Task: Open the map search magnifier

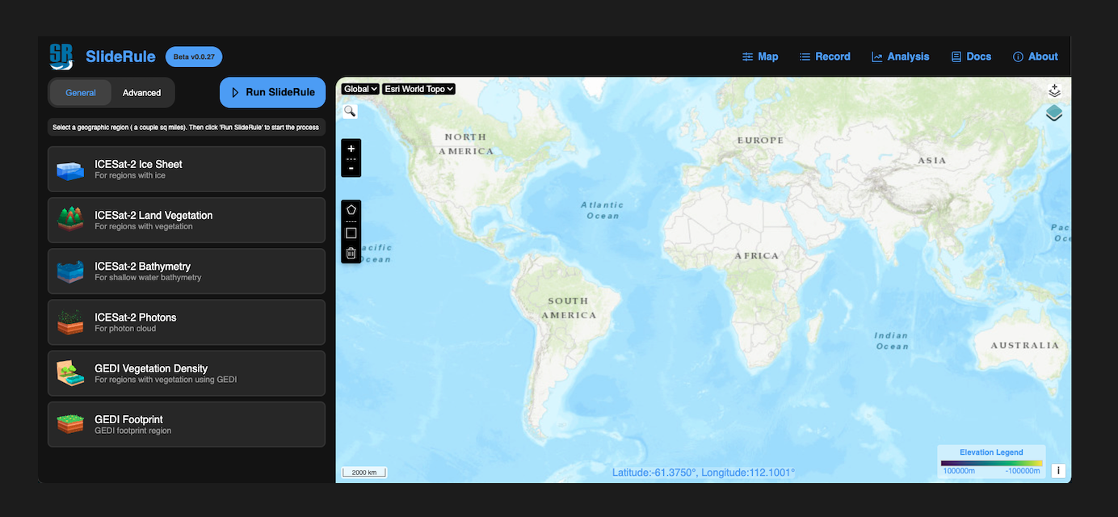Action: (350, 111)
